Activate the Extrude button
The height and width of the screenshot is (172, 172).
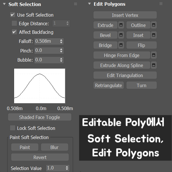[105, 25]
